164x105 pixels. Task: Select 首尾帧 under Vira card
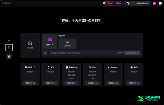click(92, 78)
